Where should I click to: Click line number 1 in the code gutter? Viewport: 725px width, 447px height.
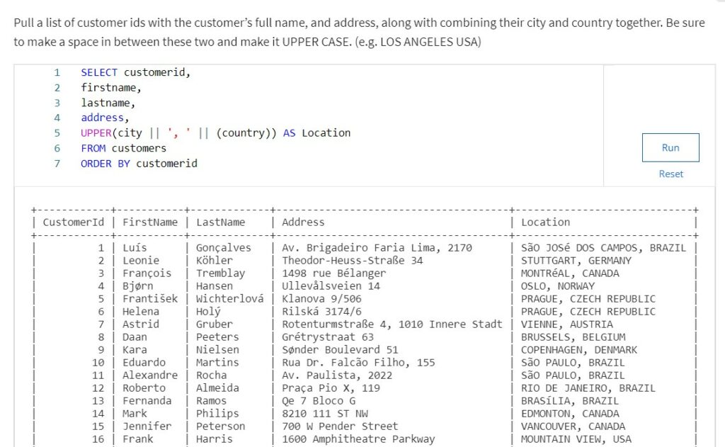coord(57,72)
